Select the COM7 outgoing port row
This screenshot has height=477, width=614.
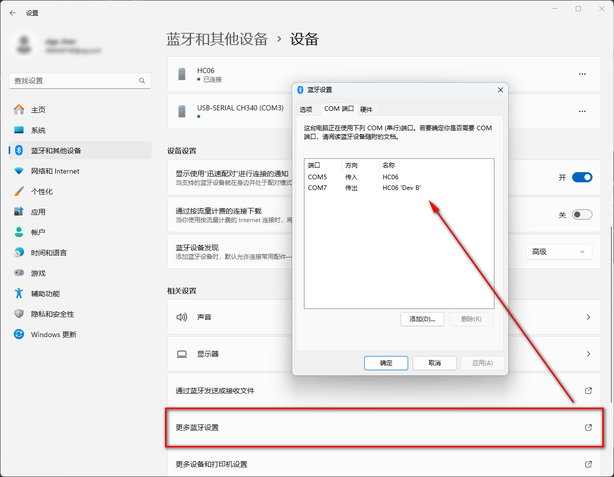(x=364, y=188)
